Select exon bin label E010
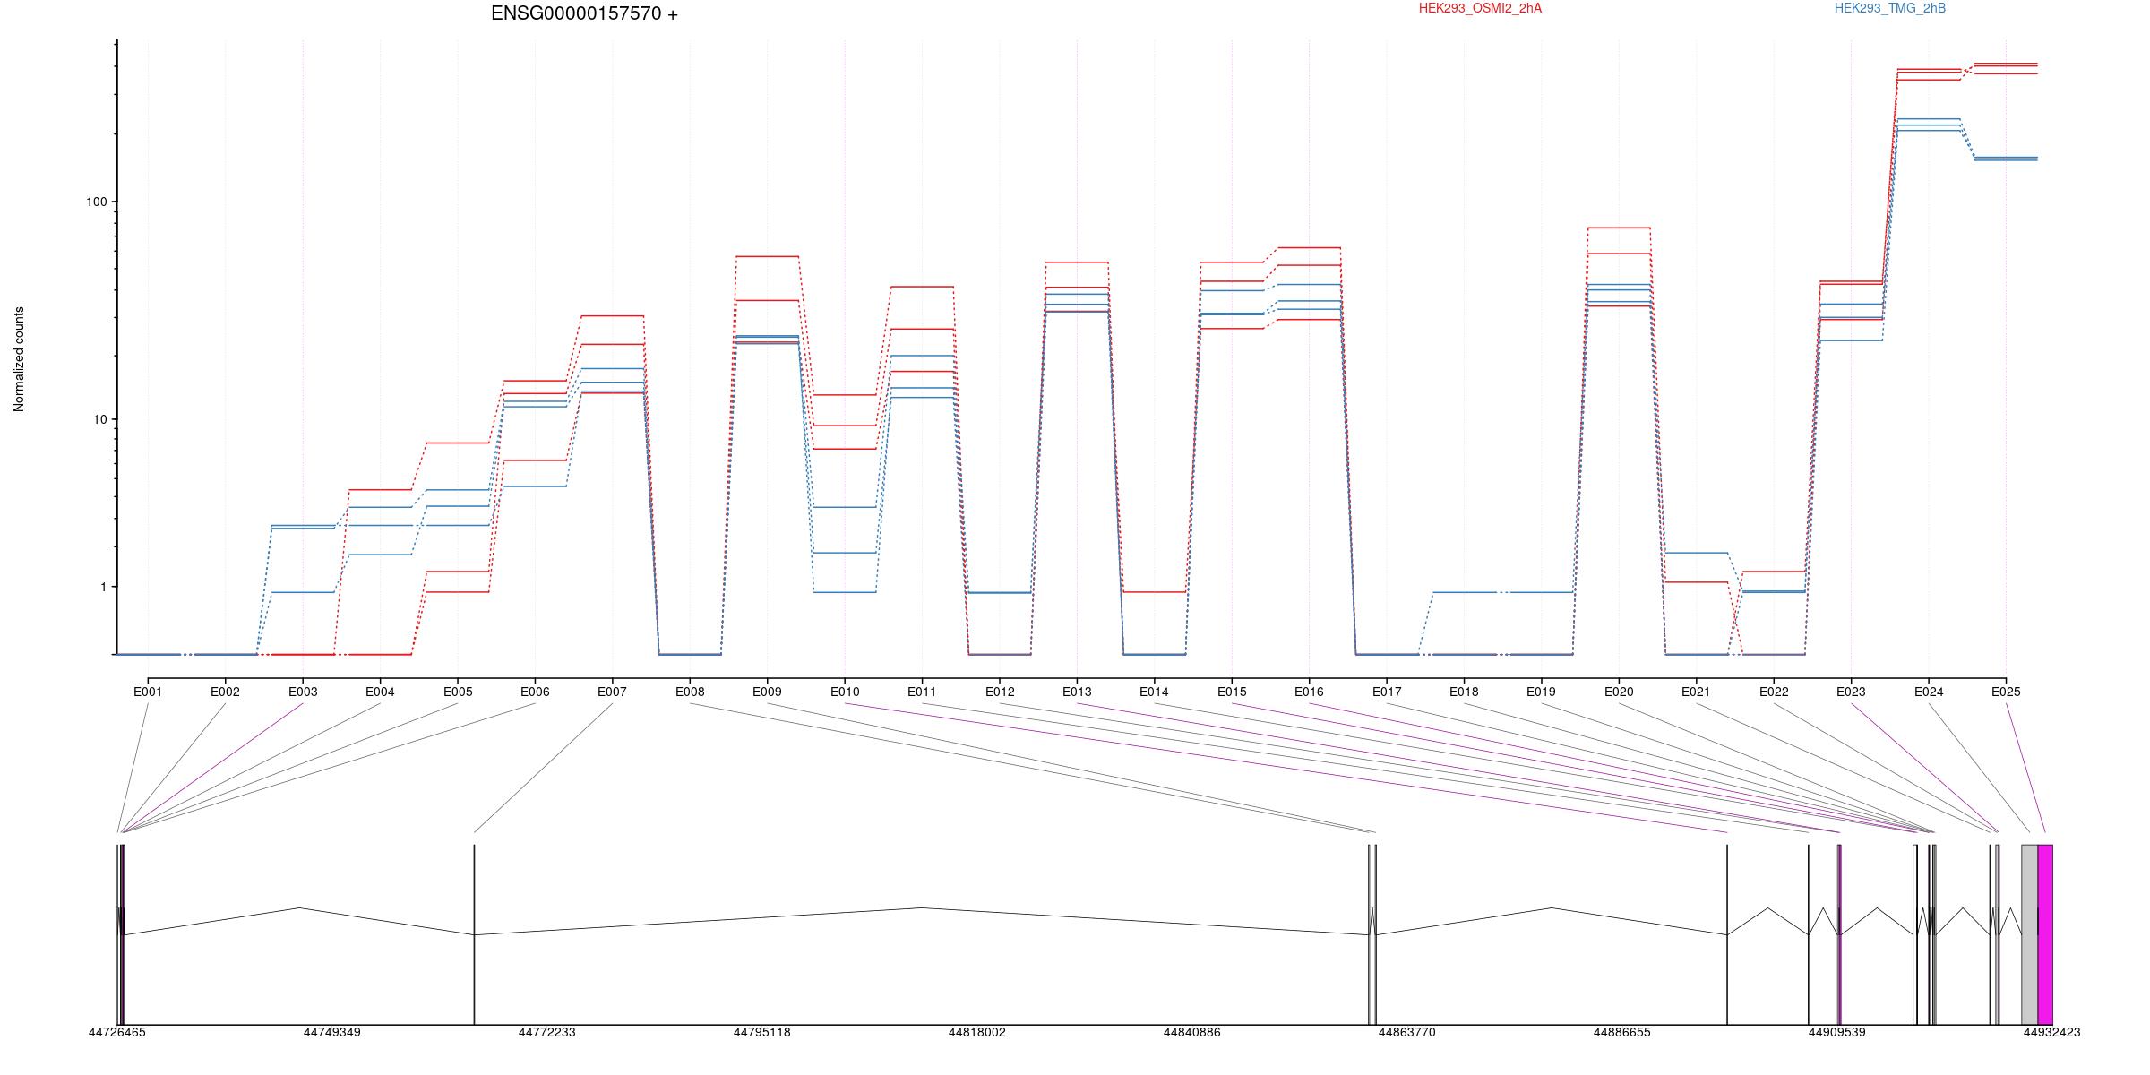2150x1075 pixels. click(x=845, y=692)
